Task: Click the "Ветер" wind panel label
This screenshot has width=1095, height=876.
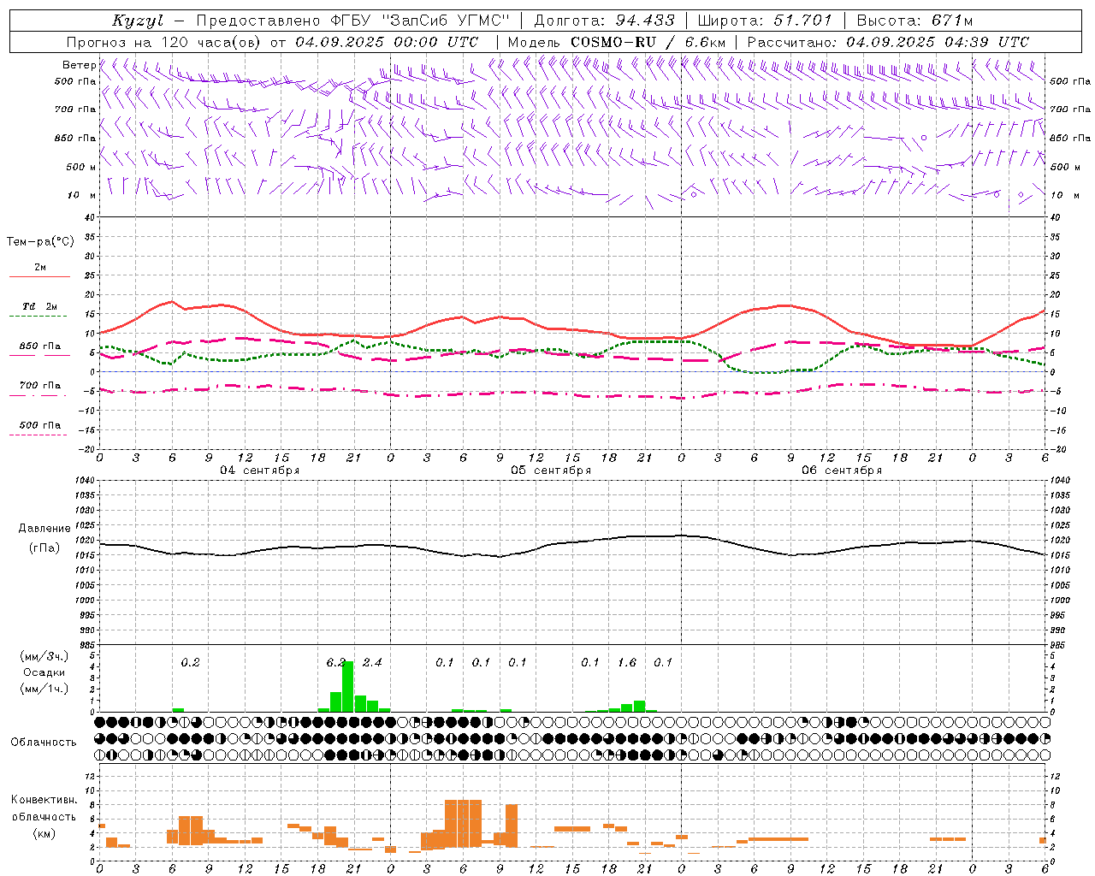Action: point(79,65)
